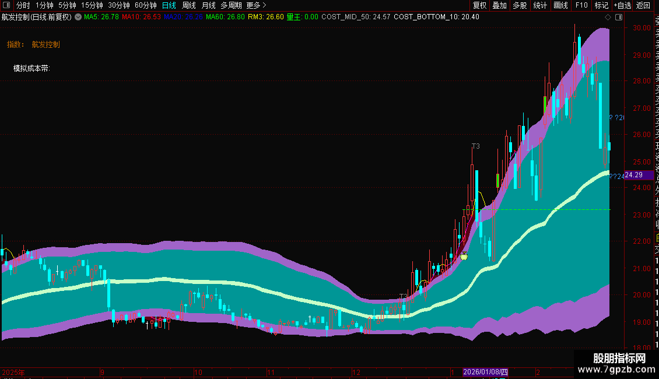Click the 返回 back button
Screen dimensions: 659x379
click(643, 5)
